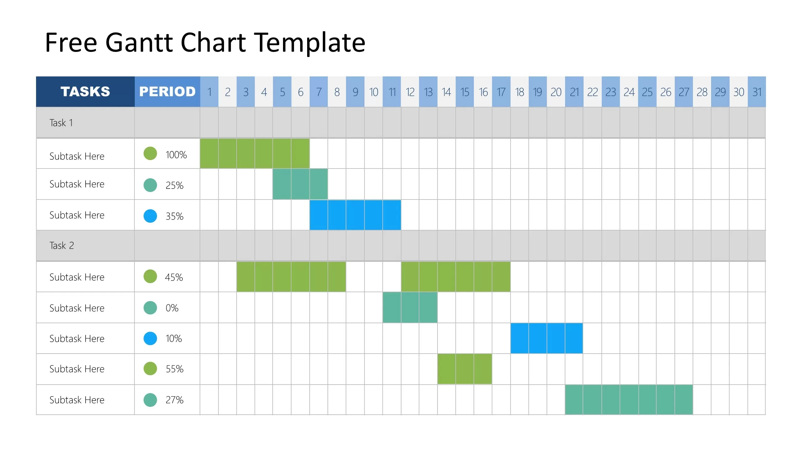Image resolution: width=802 pixels, height=451 pixels.
Task: Choose day 20 in the timeline header
Action: point(556,92)
